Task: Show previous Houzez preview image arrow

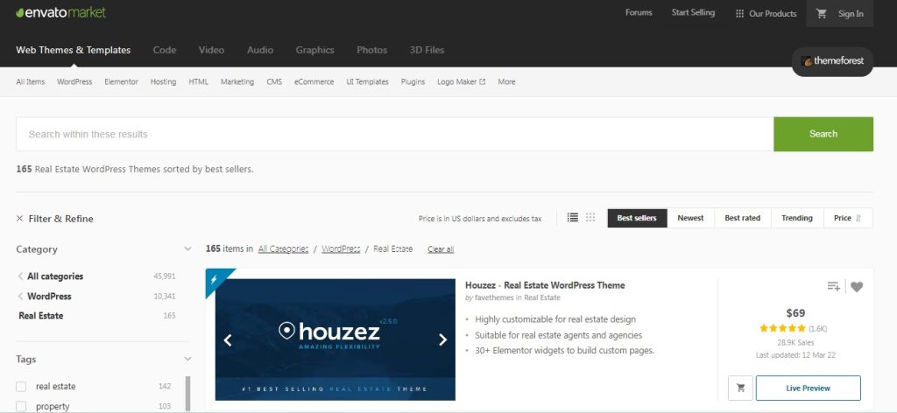Action: (228, 339)
